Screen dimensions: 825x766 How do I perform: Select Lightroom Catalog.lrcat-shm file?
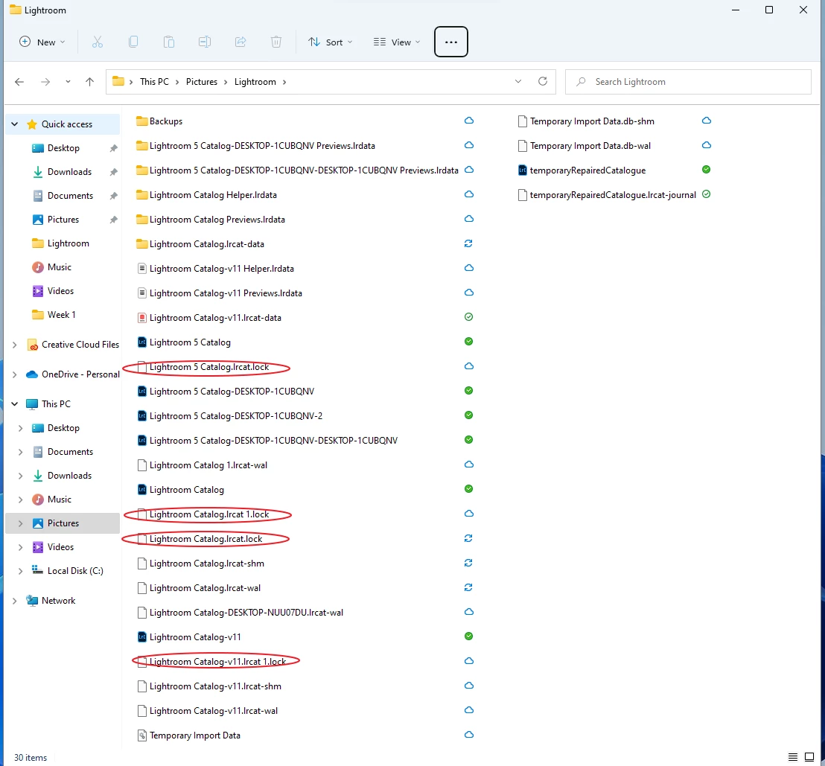[x=206, y=564]
